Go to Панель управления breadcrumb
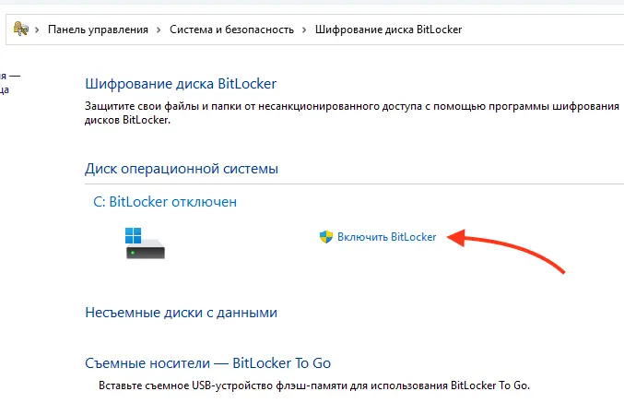 click(x=98, y=30)
